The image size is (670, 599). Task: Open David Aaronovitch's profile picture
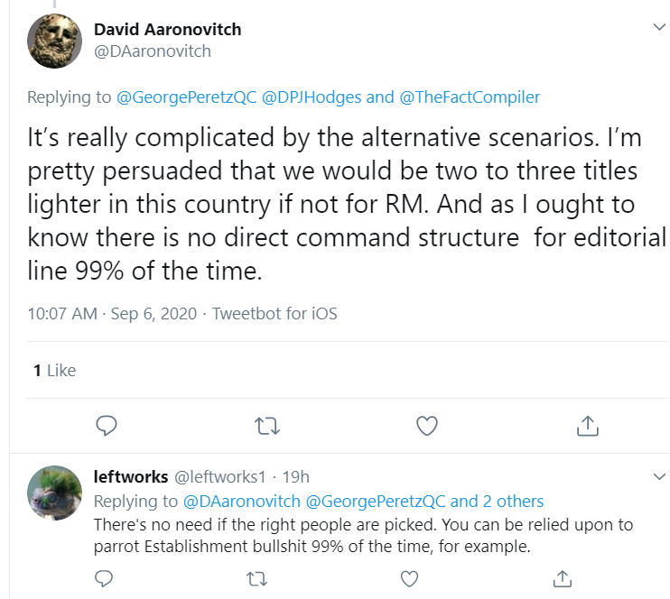54,41
